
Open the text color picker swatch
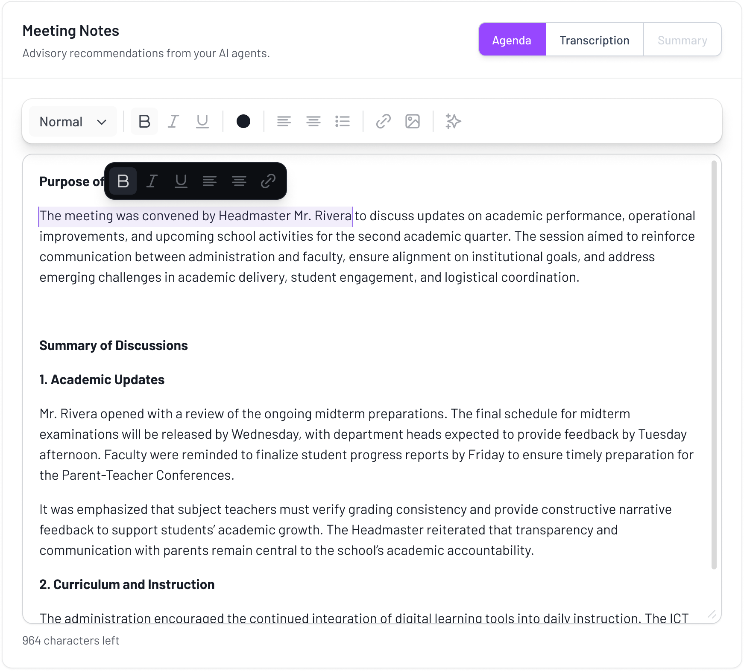243,122
